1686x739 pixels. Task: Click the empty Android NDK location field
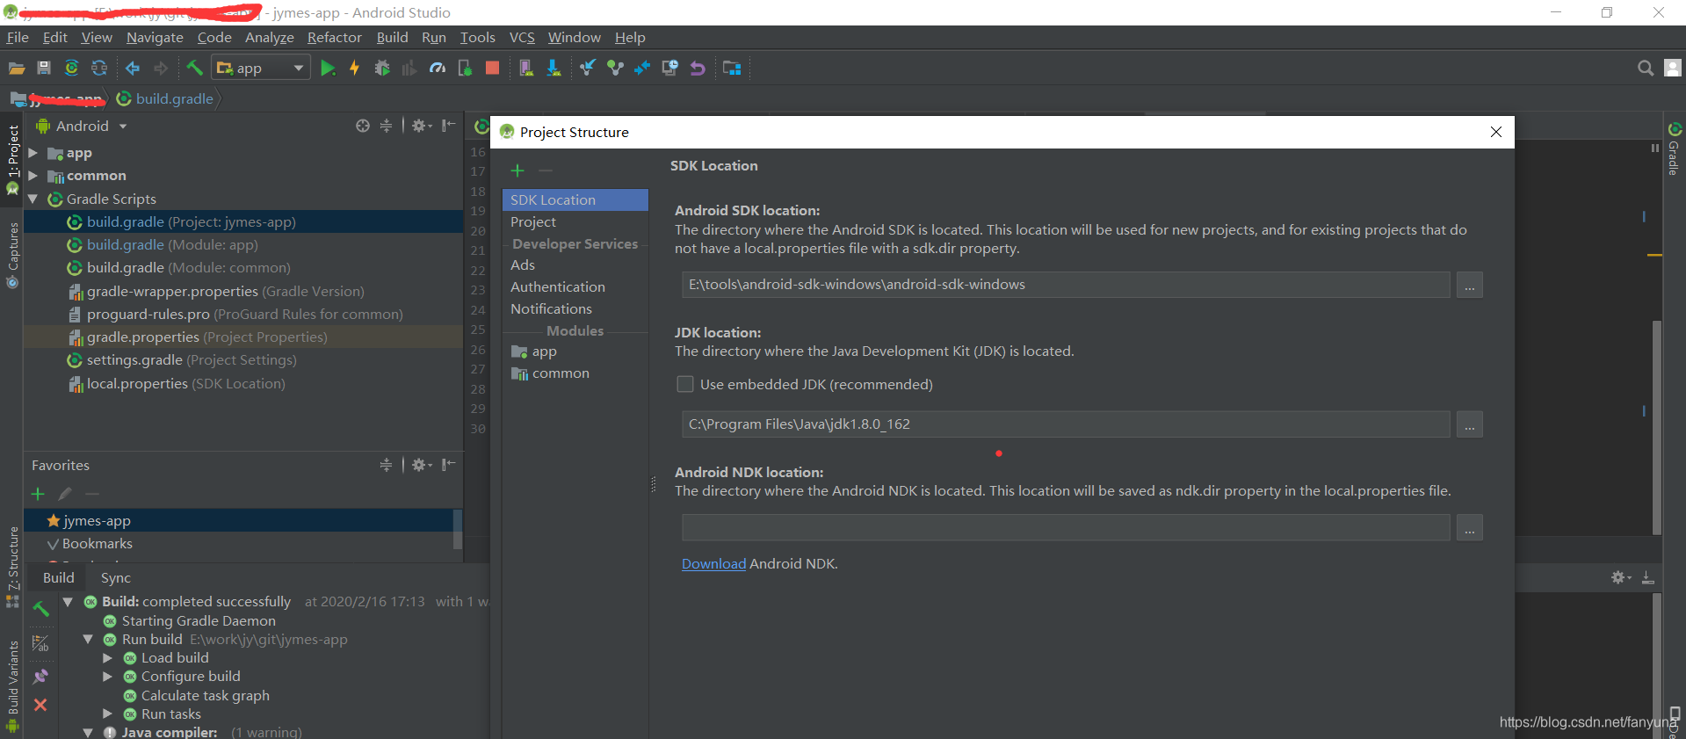[x=1066, y=528]
